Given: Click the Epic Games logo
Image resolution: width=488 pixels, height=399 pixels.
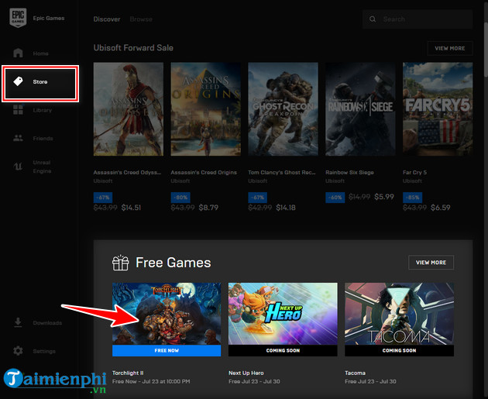Looking at the screenshot, I should click(x=18, y=18).
